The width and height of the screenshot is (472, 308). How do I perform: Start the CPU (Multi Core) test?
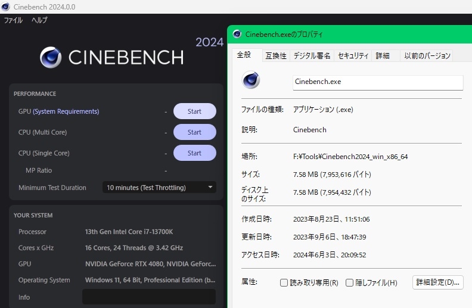point(194,132)
